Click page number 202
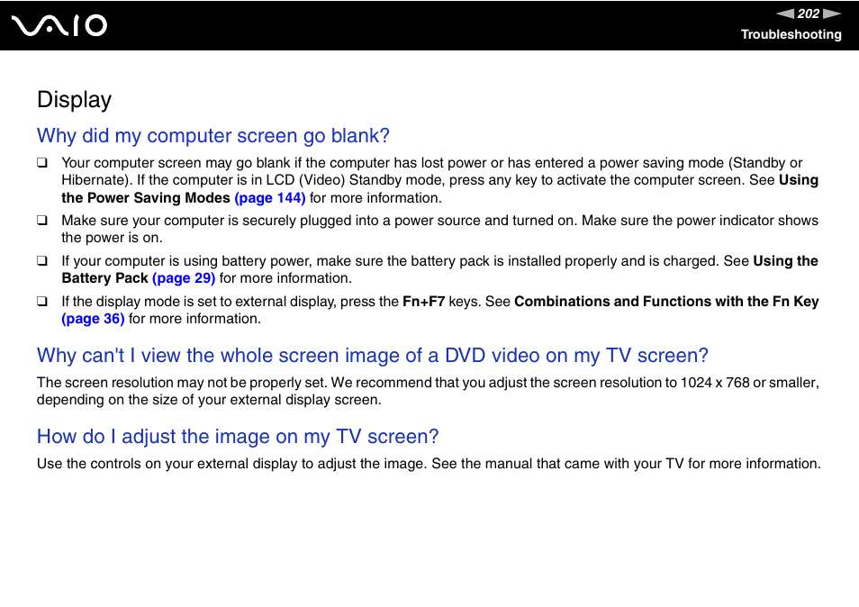 tap(808, 14)
